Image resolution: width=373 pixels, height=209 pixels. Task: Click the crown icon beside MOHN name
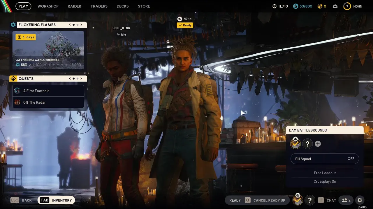(180, 19)
